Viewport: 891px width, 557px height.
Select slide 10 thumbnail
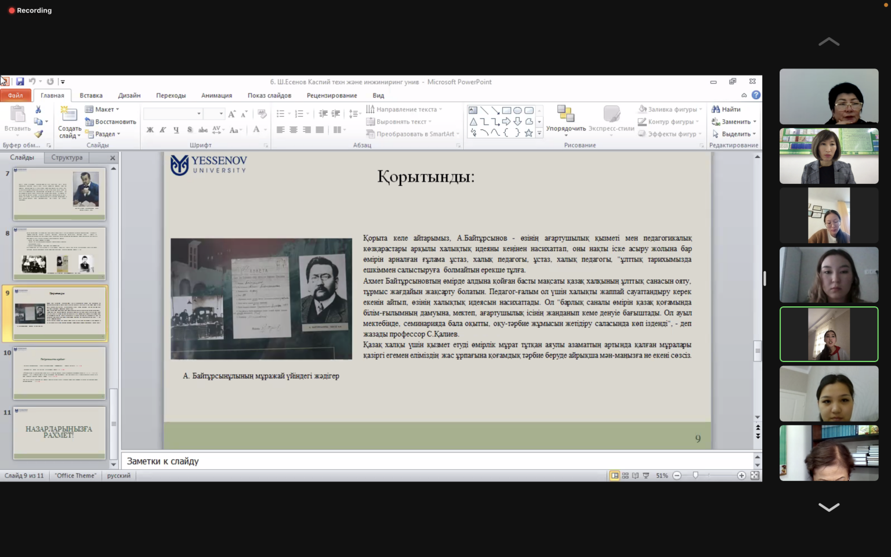[60, 372]
